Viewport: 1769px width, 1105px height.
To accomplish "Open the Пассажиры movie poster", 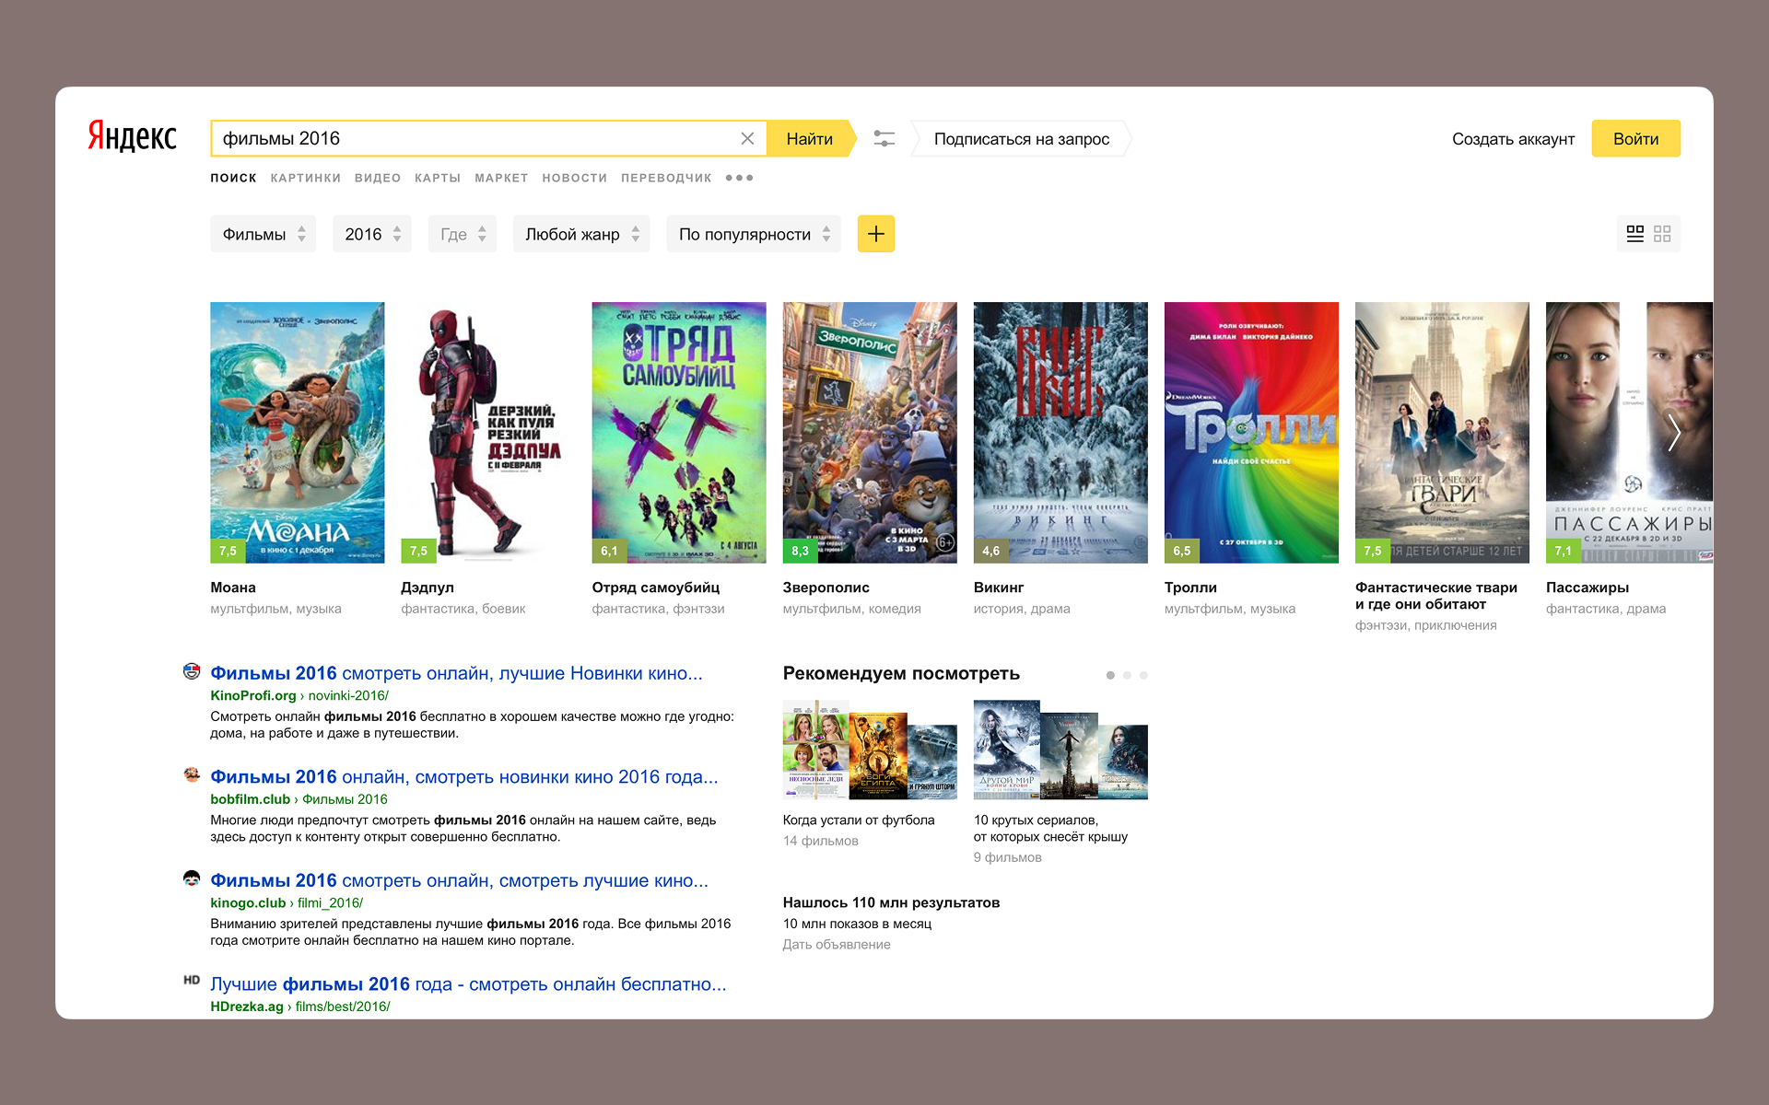I will coord(1629,433).
